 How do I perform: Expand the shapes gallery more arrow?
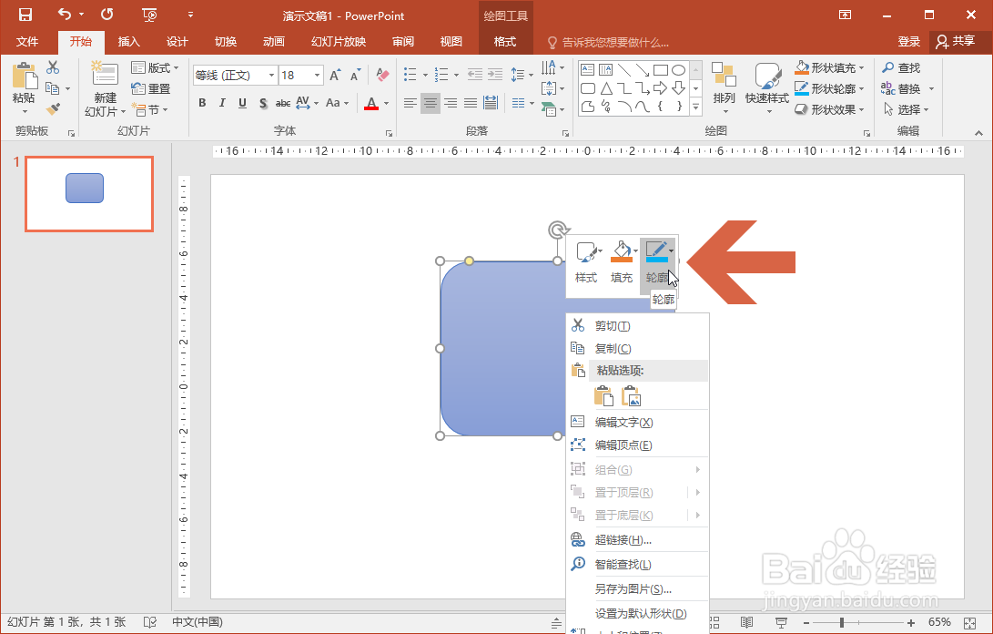(696, 107)
